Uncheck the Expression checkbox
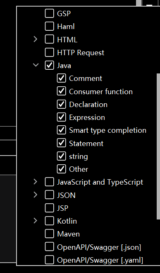160x273 pixels. (62, 117)
